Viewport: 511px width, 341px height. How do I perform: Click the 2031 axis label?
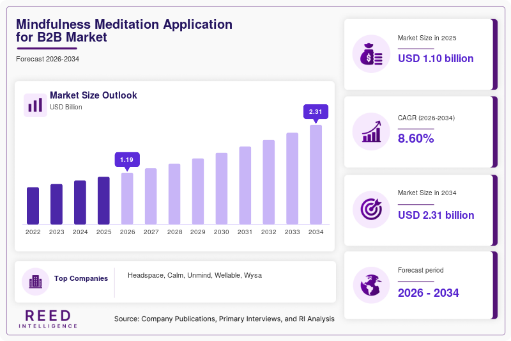tap(245, 232)
